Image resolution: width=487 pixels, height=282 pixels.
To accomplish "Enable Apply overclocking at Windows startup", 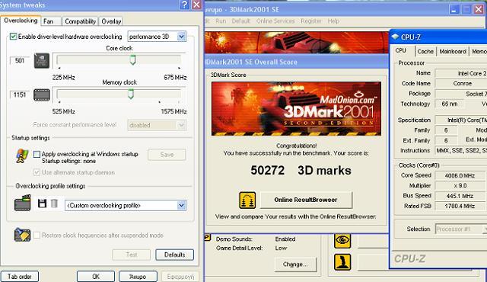I will pyautogui.click(x=37, y=154).
